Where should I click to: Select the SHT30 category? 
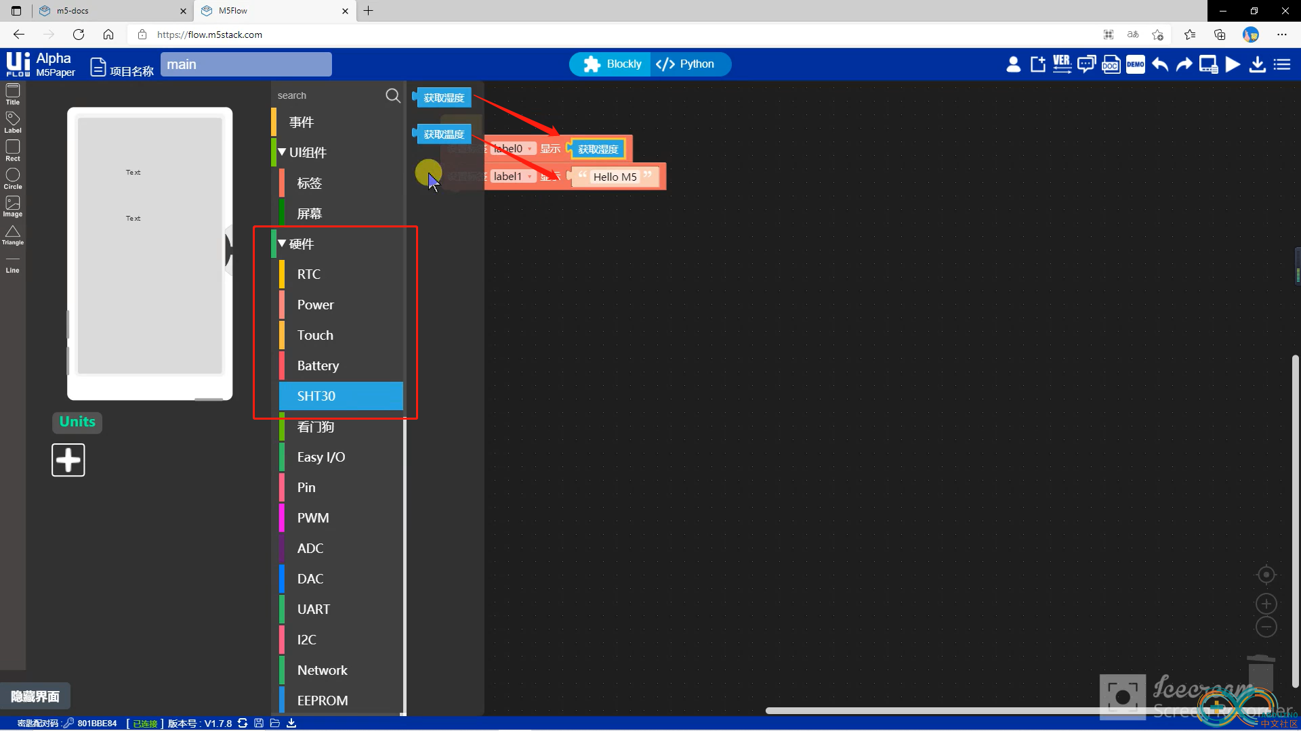[x=342, y=396]
